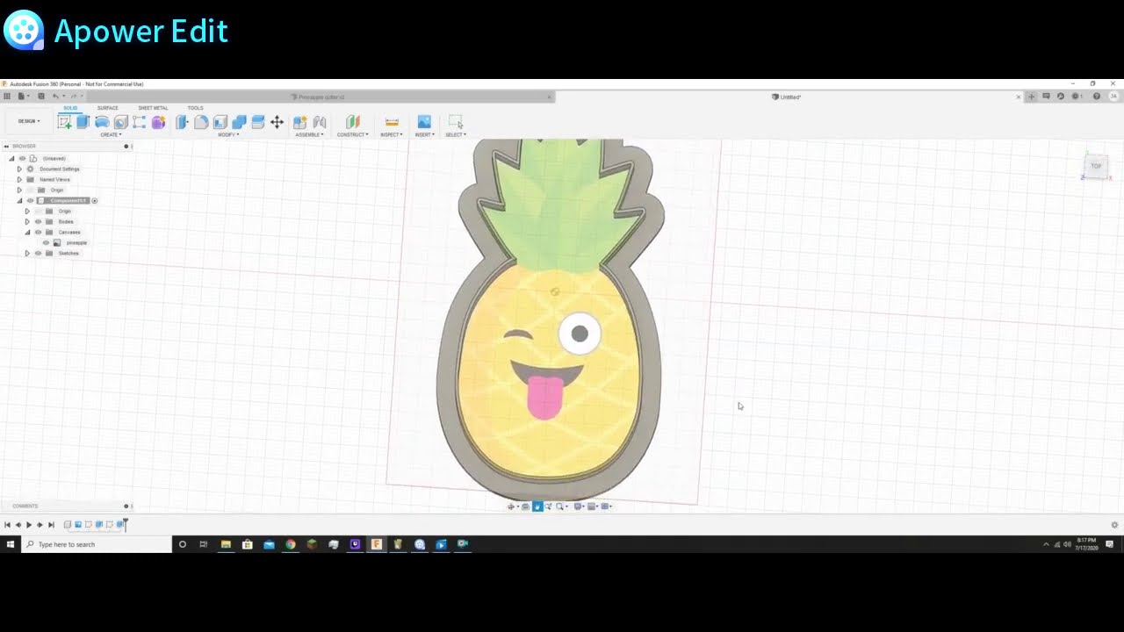This screenshot has height=632, width=1124.
Task: Open Google Chrome from the taskbar
Action: tap(291, 544)
